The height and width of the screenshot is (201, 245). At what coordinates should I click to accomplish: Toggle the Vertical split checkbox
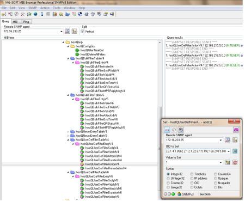tap(83, 32)
